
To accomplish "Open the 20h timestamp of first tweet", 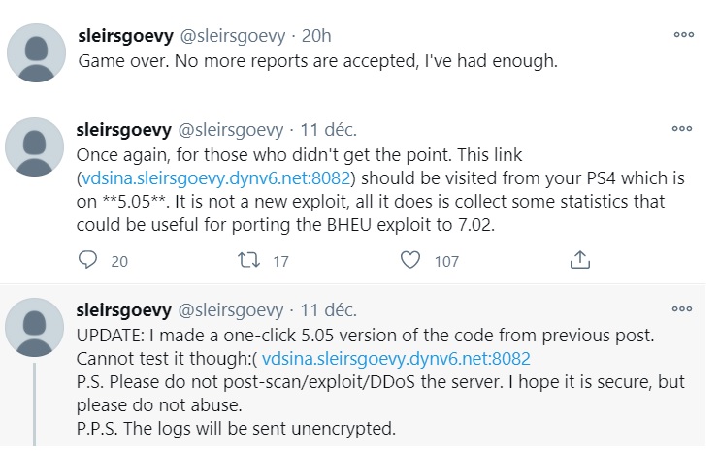I will 316,36.
